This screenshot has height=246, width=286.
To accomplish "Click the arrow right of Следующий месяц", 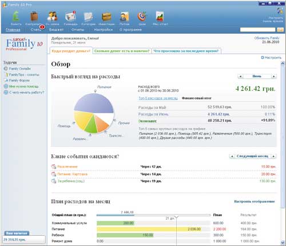I will 274,156.
